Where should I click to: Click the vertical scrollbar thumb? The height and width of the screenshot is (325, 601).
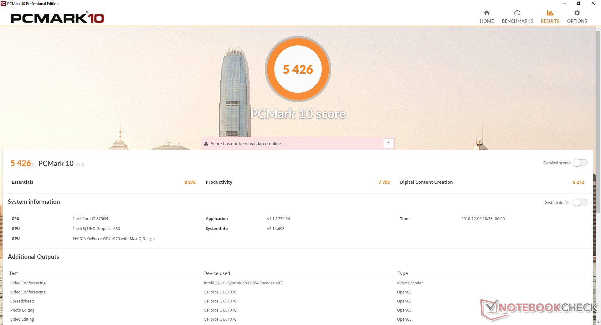(598, 122)
